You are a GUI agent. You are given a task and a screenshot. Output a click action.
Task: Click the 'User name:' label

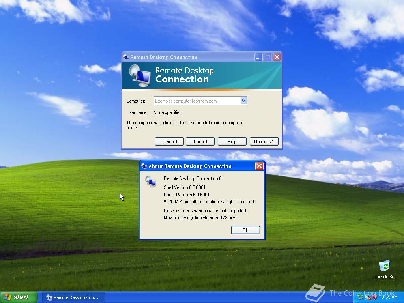[137, 112]
